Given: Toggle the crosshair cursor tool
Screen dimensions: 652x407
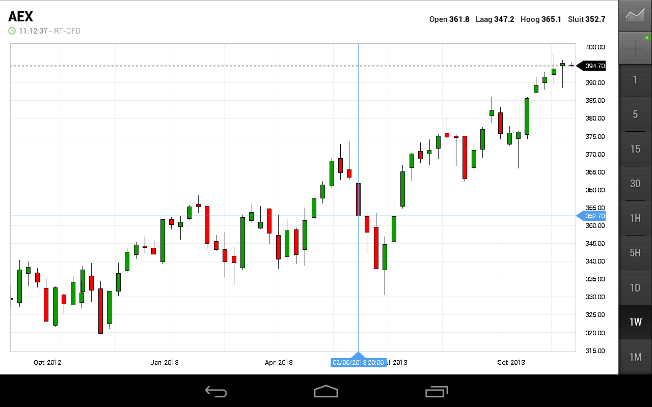Looking at the screenshot, I should (635, 48).
